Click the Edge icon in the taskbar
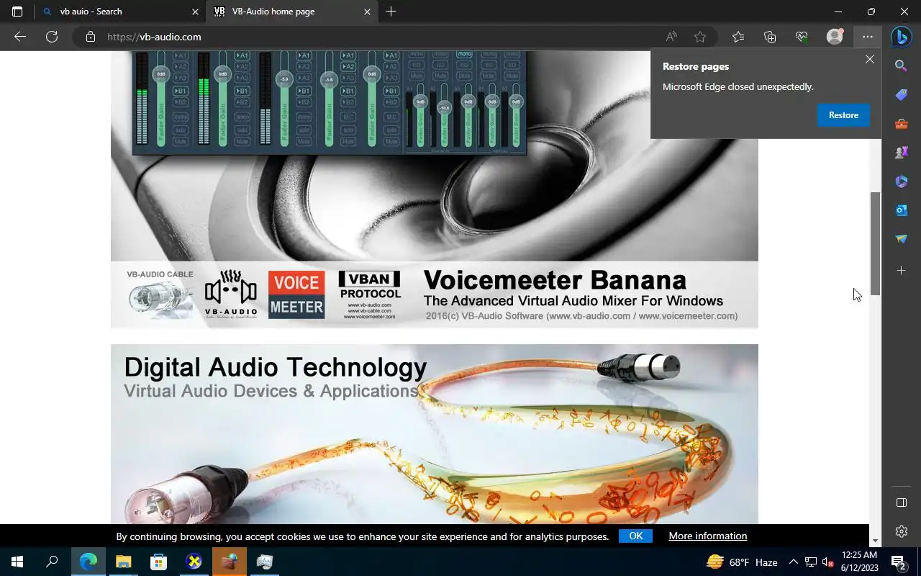This screenshot has height=576, width=921. coord(89,562)
